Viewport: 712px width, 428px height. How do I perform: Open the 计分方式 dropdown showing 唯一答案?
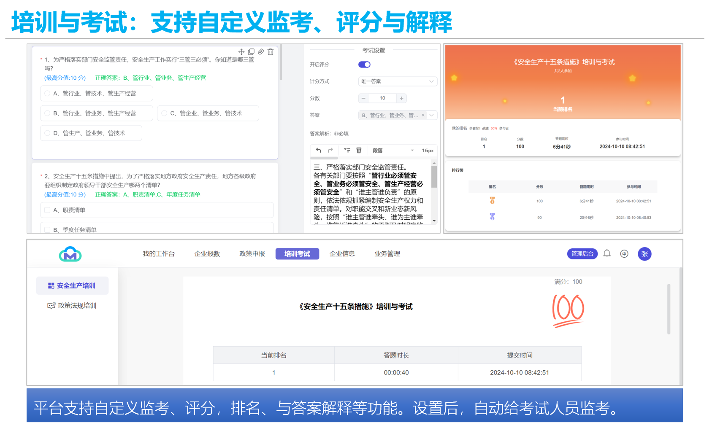click(397, 81)
